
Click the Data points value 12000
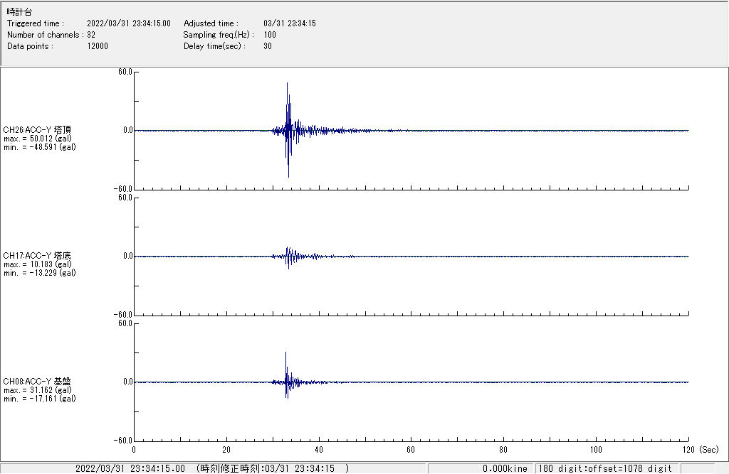tap(98, 46)
